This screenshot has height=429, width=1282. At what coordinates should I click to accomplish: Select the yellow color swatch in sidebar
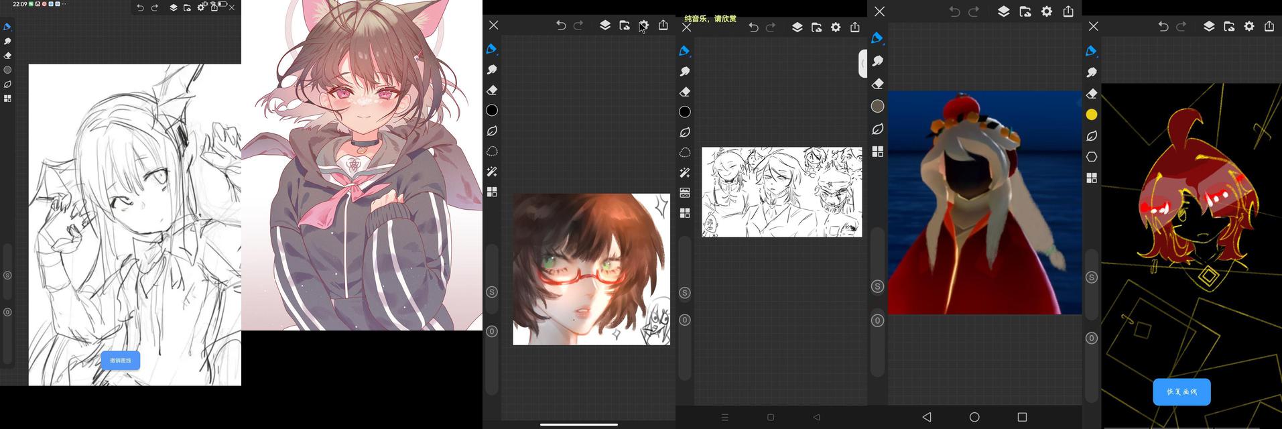click(1092, 115)
